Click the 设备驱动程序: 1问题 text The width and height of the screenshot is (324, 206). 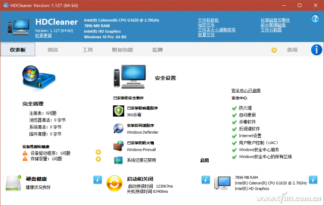click(x=51, y=153)
